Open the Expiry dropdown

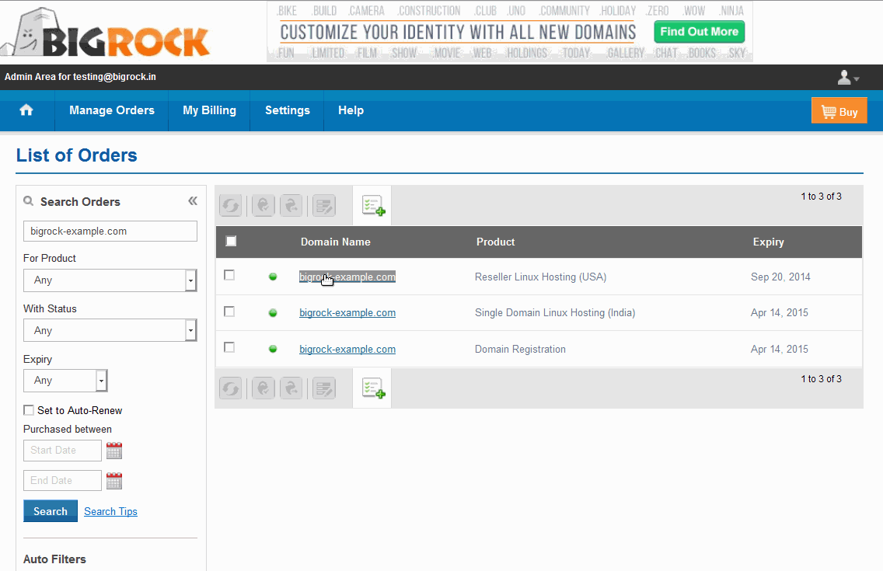(x=65, y=381)
